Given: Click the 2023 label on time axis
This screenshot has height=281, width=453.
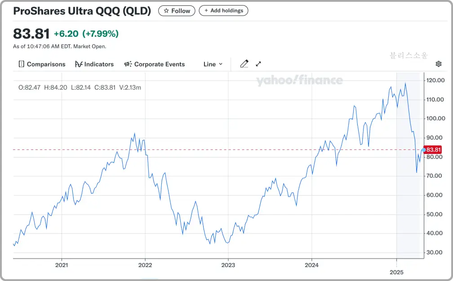Looking at the screenshot, I should point(228,265).
